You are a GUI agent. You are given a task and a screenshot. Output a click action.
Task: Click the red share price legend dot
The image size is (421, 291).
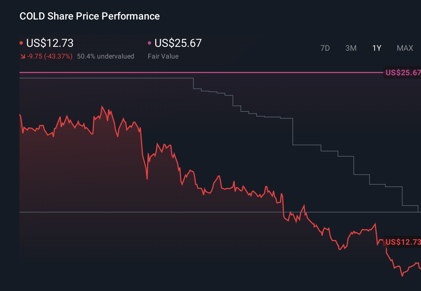pyautogui.click(x=21, y=42)
